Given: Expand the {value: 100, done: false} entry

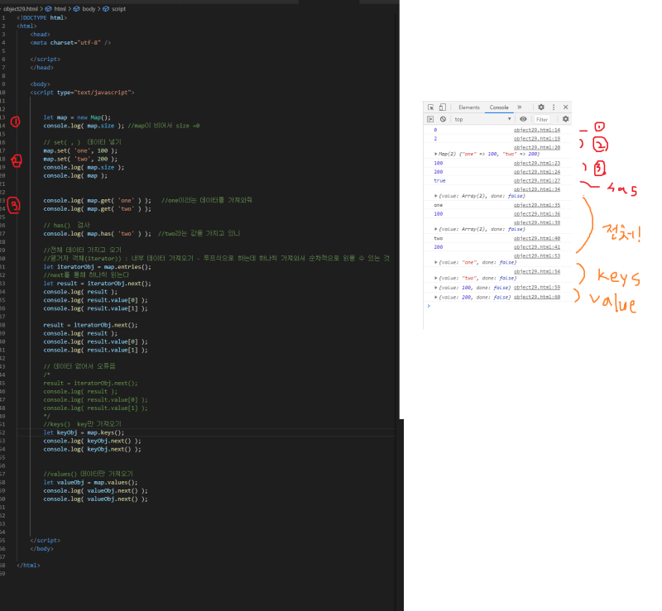Looking at the screenshot, I should point(436,288).
